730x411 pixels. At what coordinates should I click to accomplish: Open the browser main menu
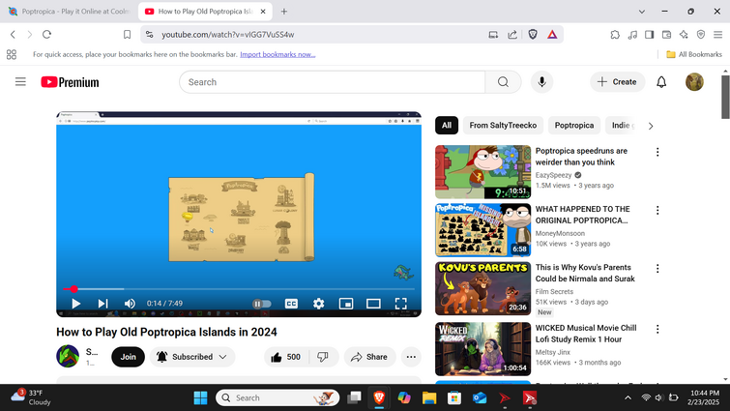coord(717,35)
